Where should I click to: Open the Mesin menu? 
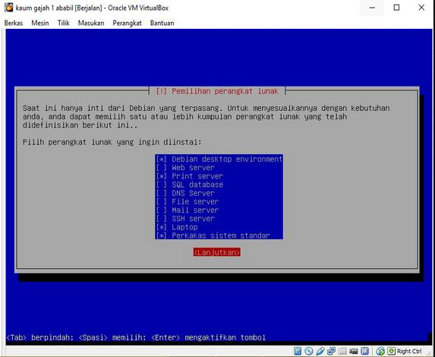[40, 23]
